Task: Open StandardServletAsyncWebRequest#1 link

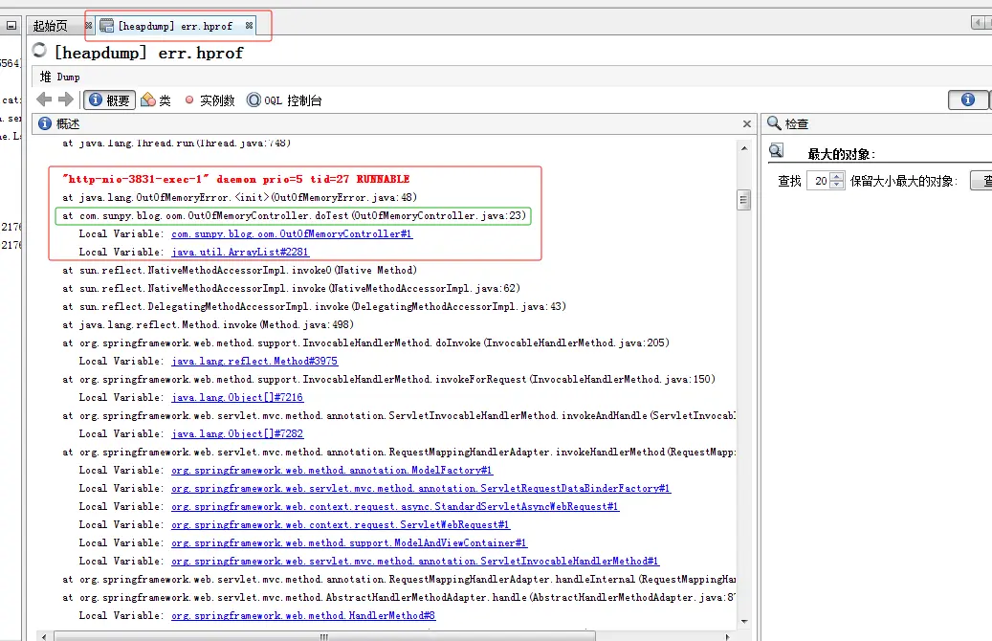Action: click(395, 507)
